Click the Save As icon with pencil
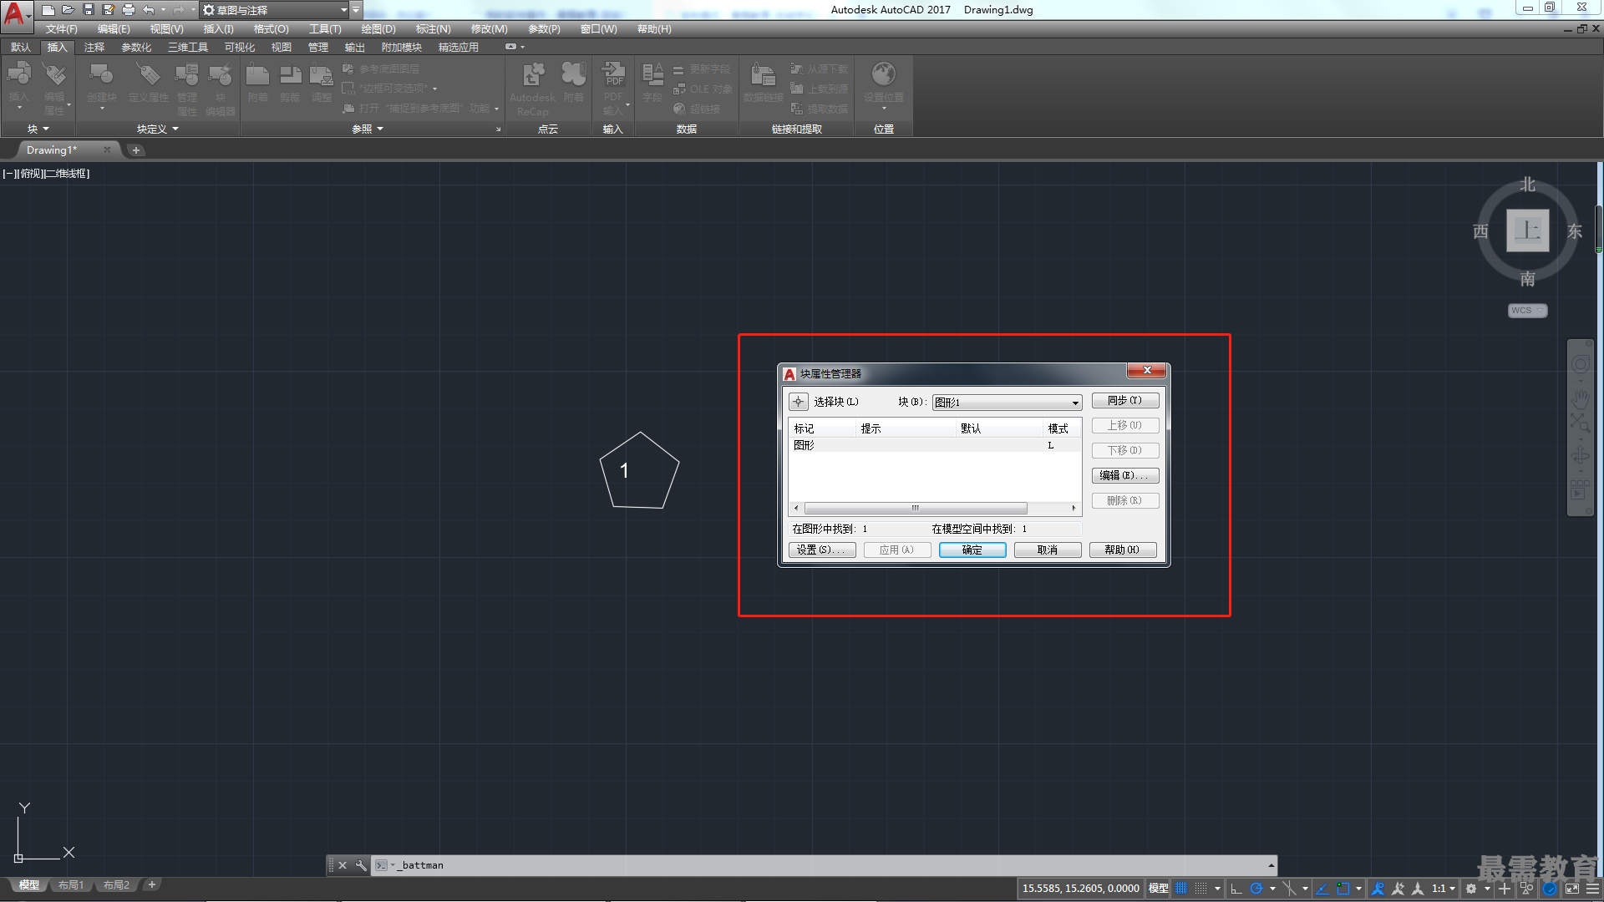The image size is (1604, 902). coord(109,10)
